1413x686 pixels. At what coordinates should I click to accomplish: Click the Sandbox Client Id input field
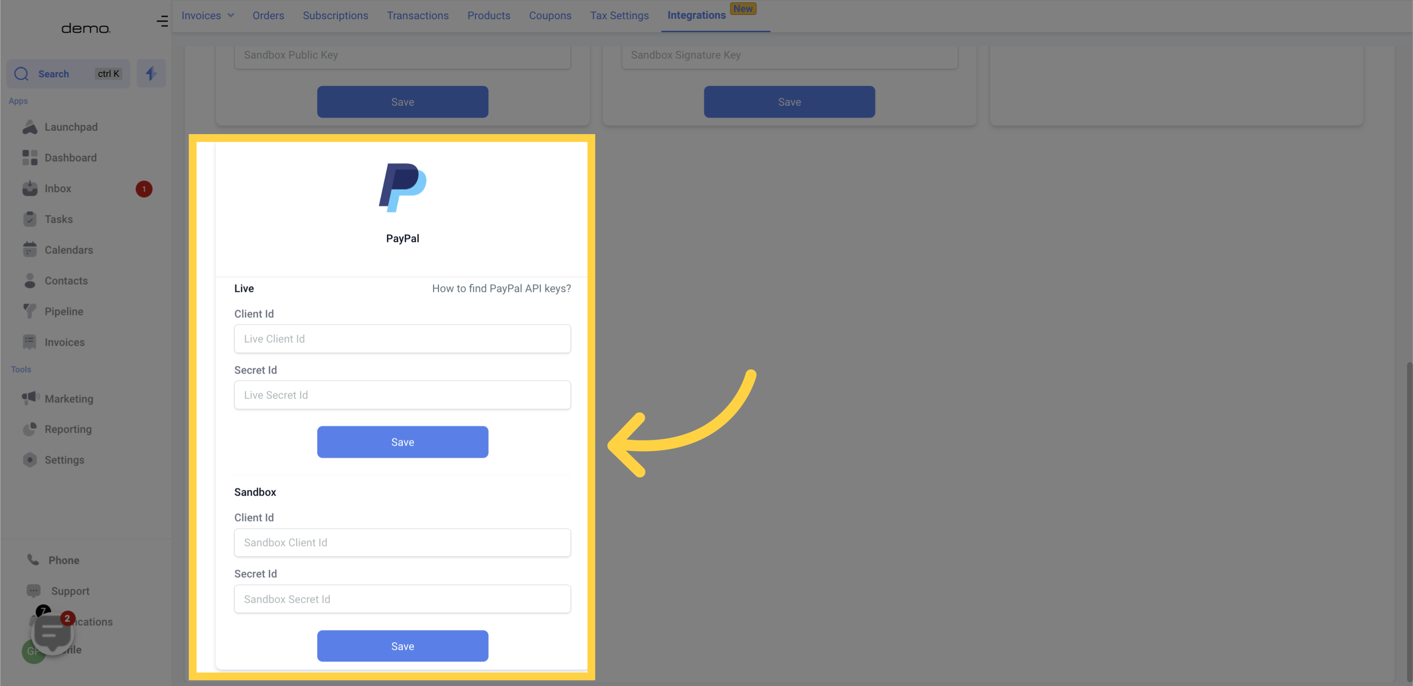[x=402, y=543]
